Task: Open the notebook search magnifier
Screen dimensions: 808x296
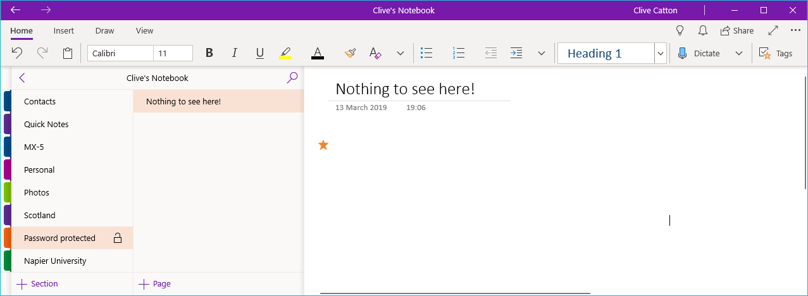Action: [x=292, y=78]
